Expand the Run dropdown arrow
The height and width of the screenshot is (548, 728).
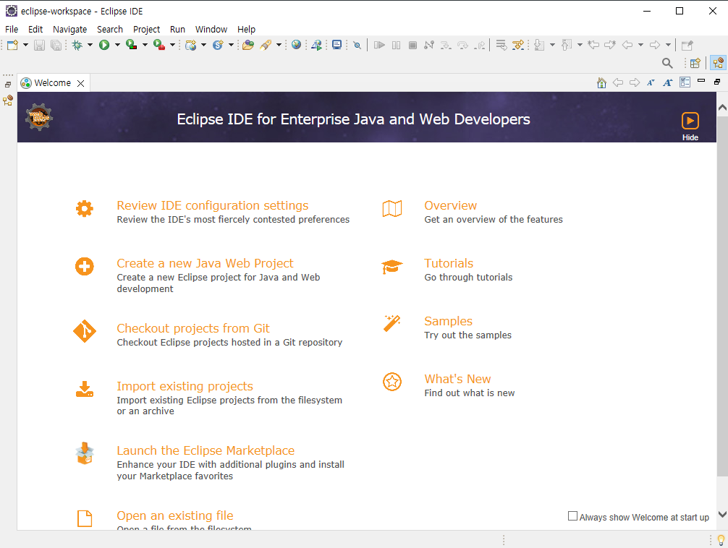[x=117, y=45]
